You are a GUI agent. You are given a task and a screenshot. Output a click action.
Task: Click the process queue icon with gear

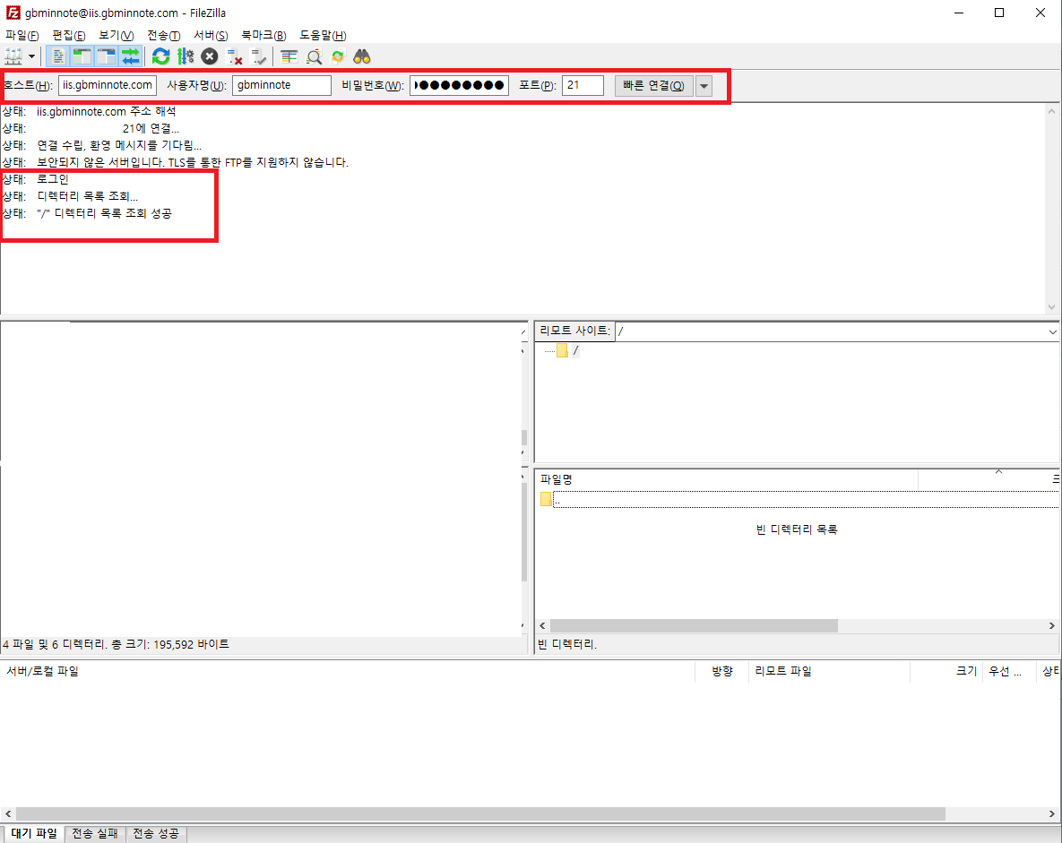coord(185,56)
